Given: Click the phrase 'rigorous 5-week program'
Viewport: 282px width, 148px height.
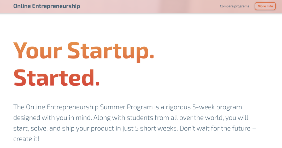Looking at the screenshot, I should pyautogui.click(x=204, y=107).
